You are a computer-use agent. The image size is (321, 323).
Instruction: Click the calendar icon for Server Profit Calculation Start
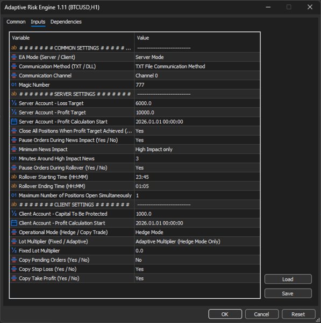tap(14, 122)
